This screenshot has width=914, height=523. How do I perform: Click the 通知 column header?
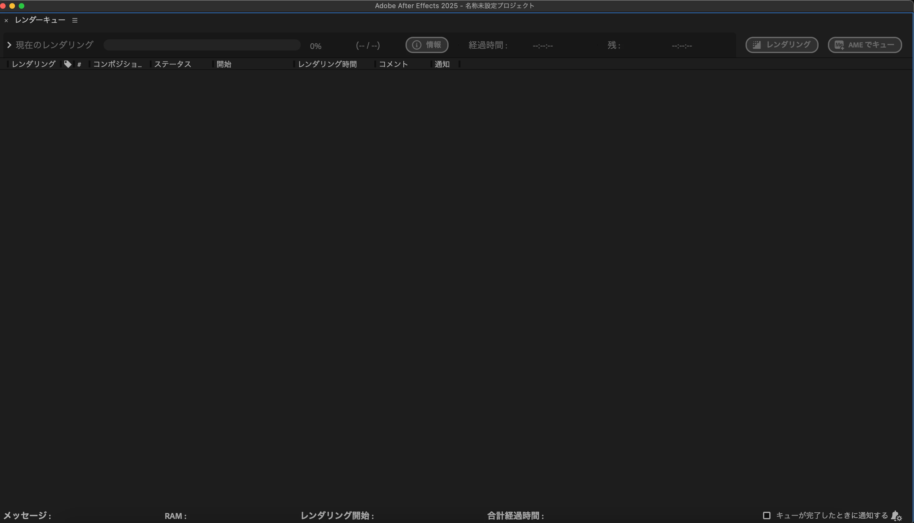(x=442, y=64)
